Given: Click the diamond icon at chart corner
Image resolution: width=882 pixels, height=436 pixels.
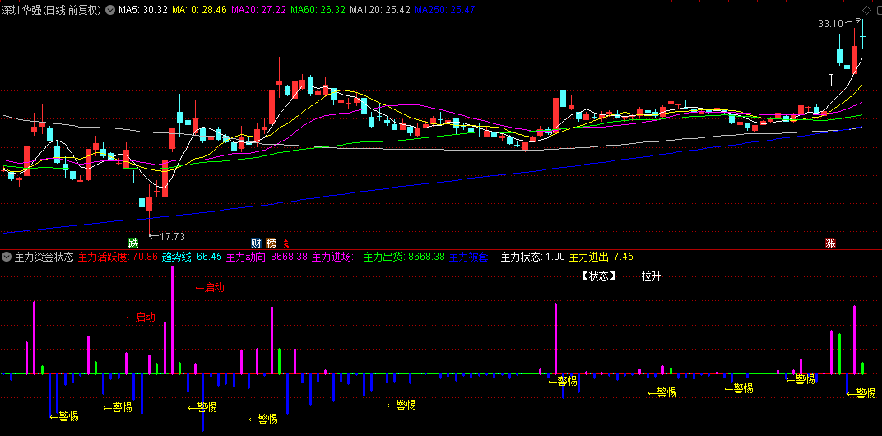Looking at the screenshot, I should point(867,10).
